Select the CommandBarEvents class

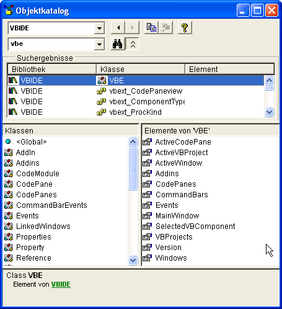tap(51, 205)
